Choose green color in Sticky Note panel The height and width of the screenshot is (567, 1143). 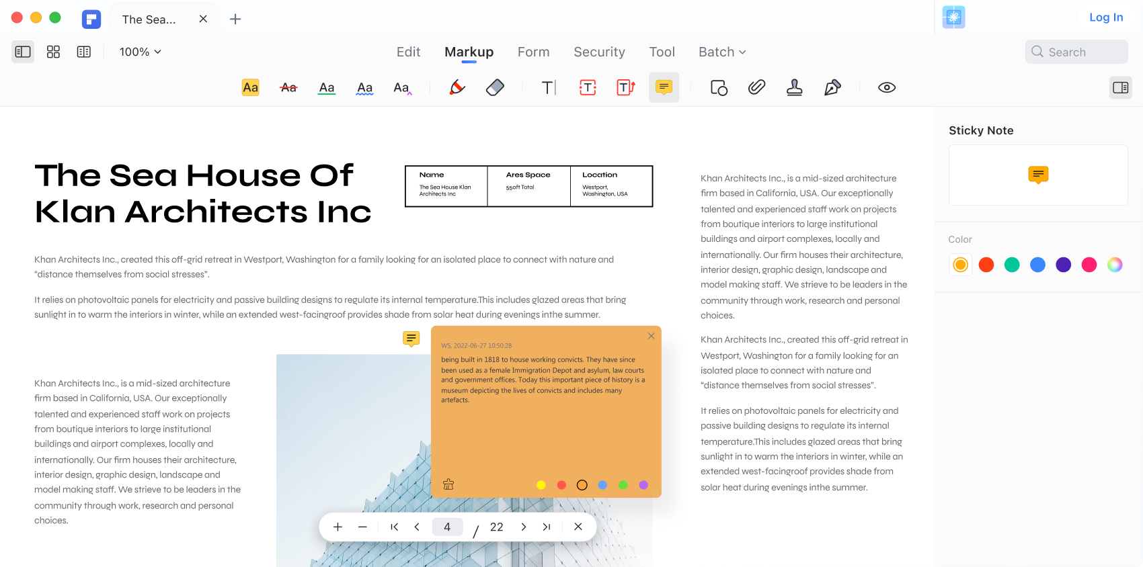pos(1012,265)
